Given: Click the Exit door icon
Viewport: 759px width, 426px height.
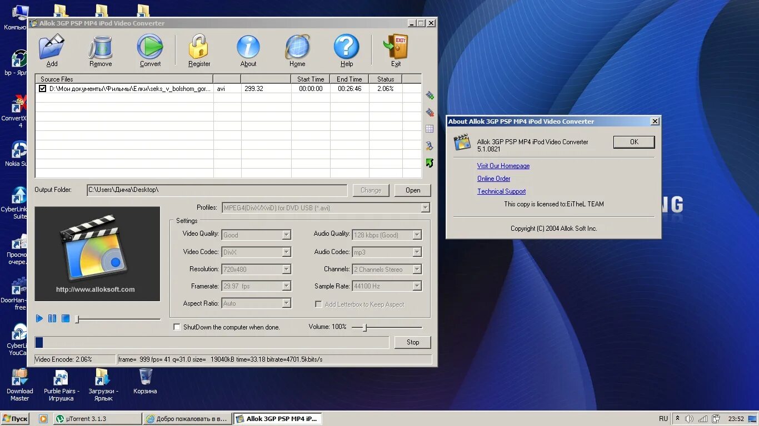Looking at the screenshot, I should point(396,50).
